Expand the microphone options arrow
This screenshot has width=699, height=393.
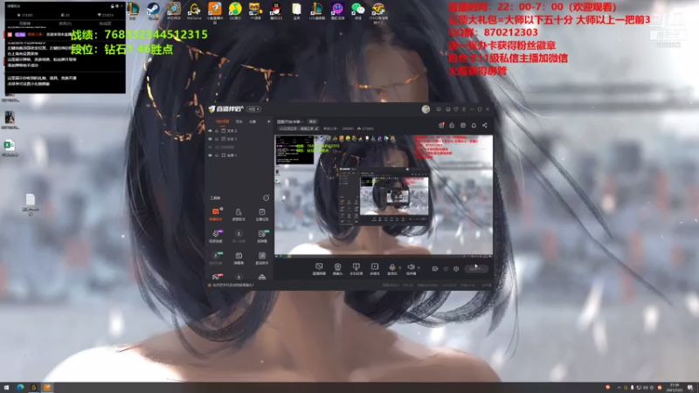coord(399,267)
